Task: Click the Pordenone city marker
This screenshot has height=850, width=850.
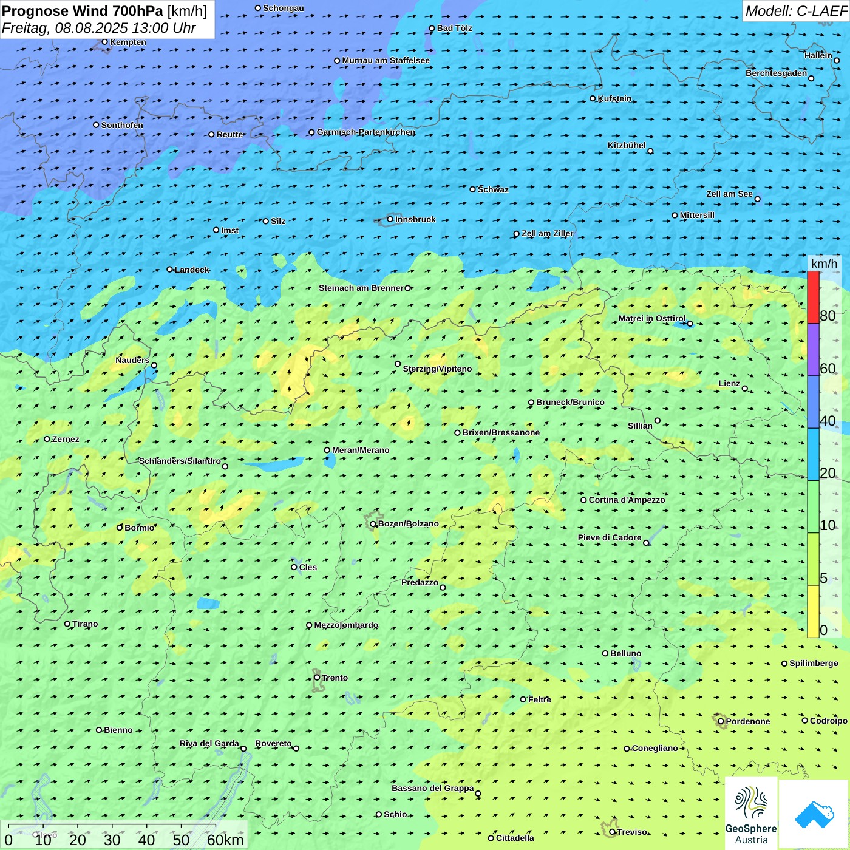Action: click(721, 721)
